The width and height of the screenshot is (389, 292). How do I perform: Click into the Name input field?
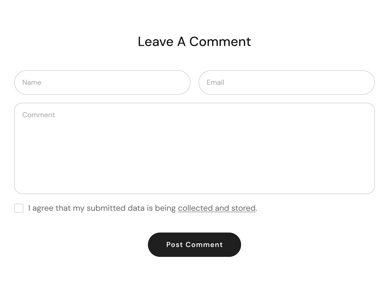tap(102, 82)
